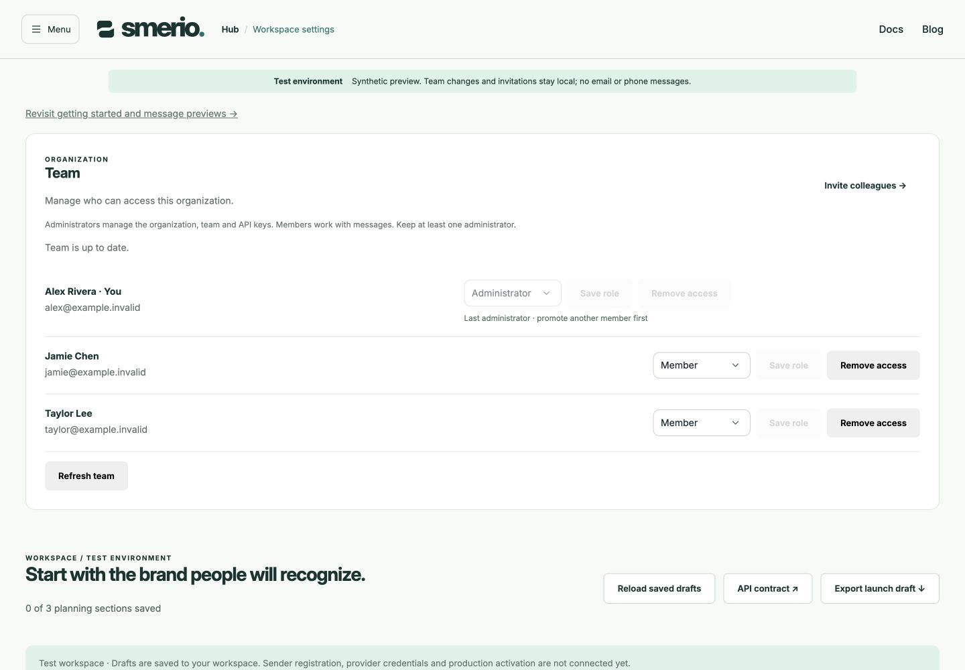Screen dimensions: 965x670
Task: Click the taylor@example.invalid email text
Action: [x=96, y=429]
